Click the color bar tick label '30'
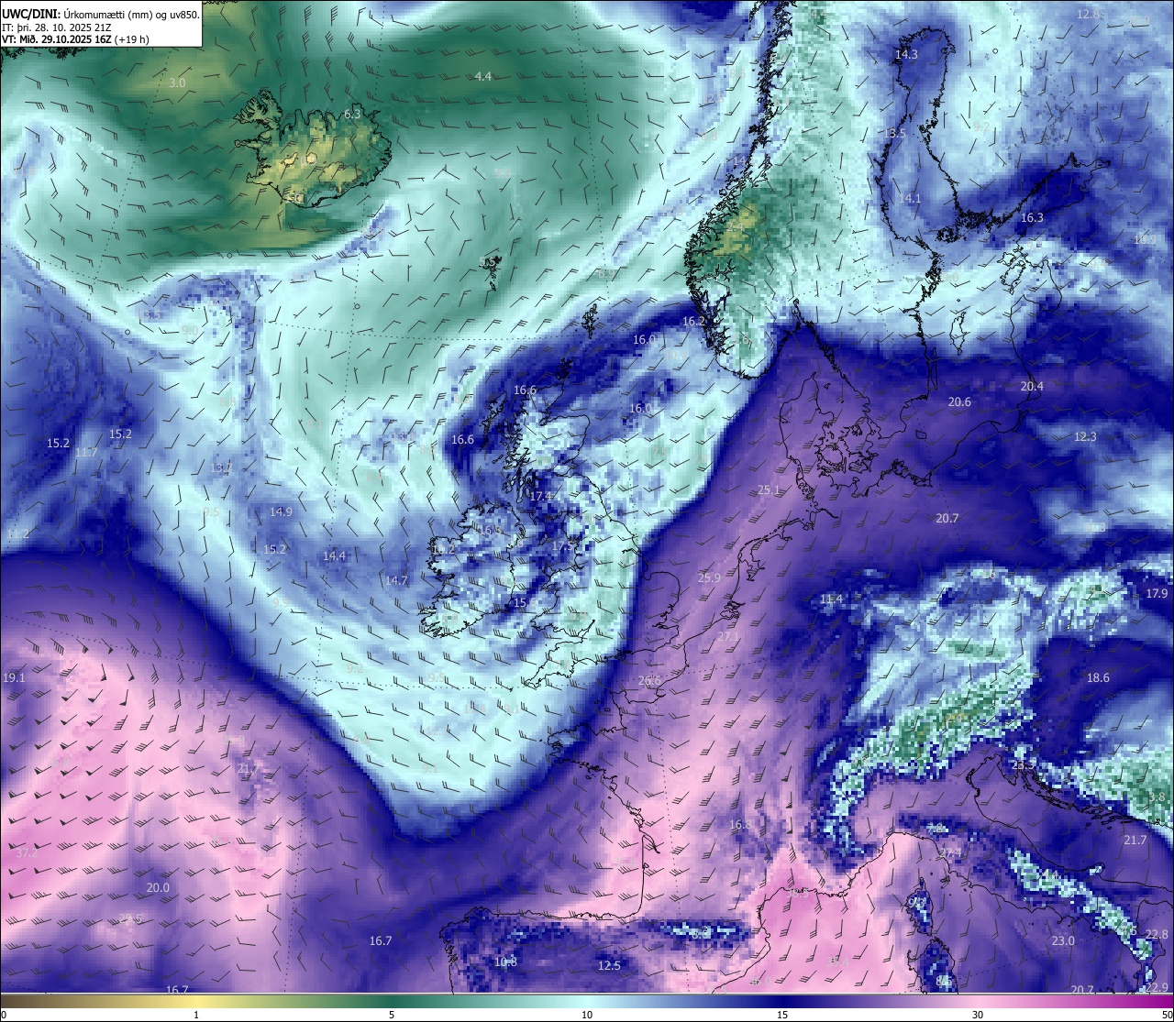 [978, 1015]
